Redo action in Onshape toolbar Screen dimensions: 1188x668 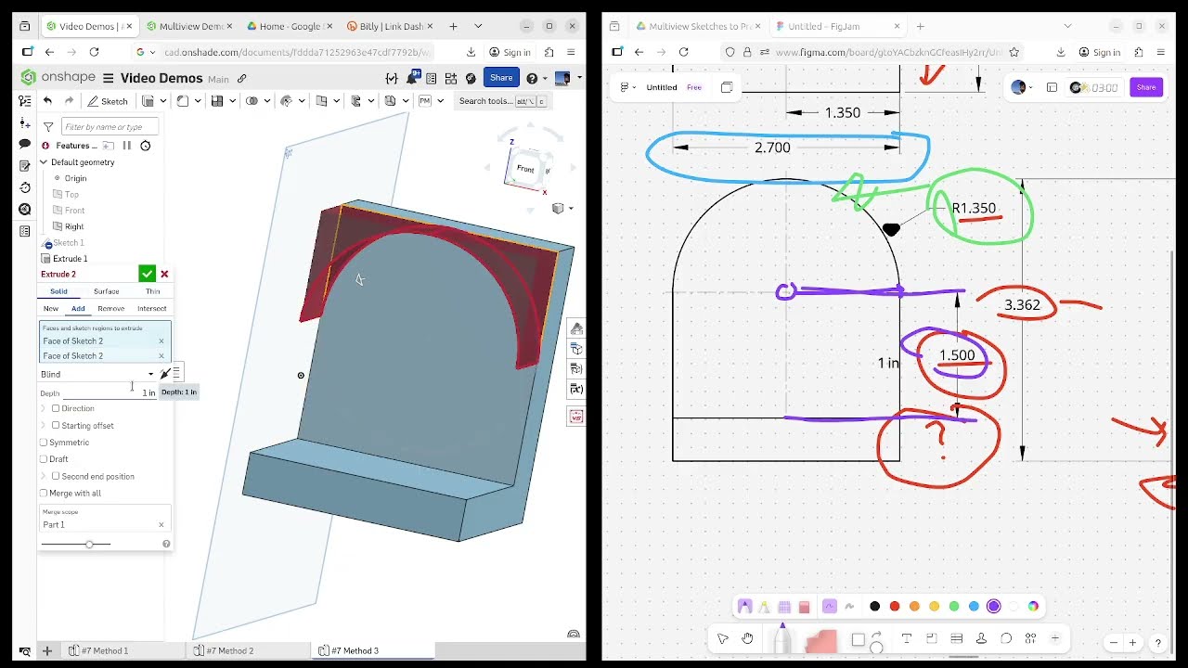coord(69,101)
